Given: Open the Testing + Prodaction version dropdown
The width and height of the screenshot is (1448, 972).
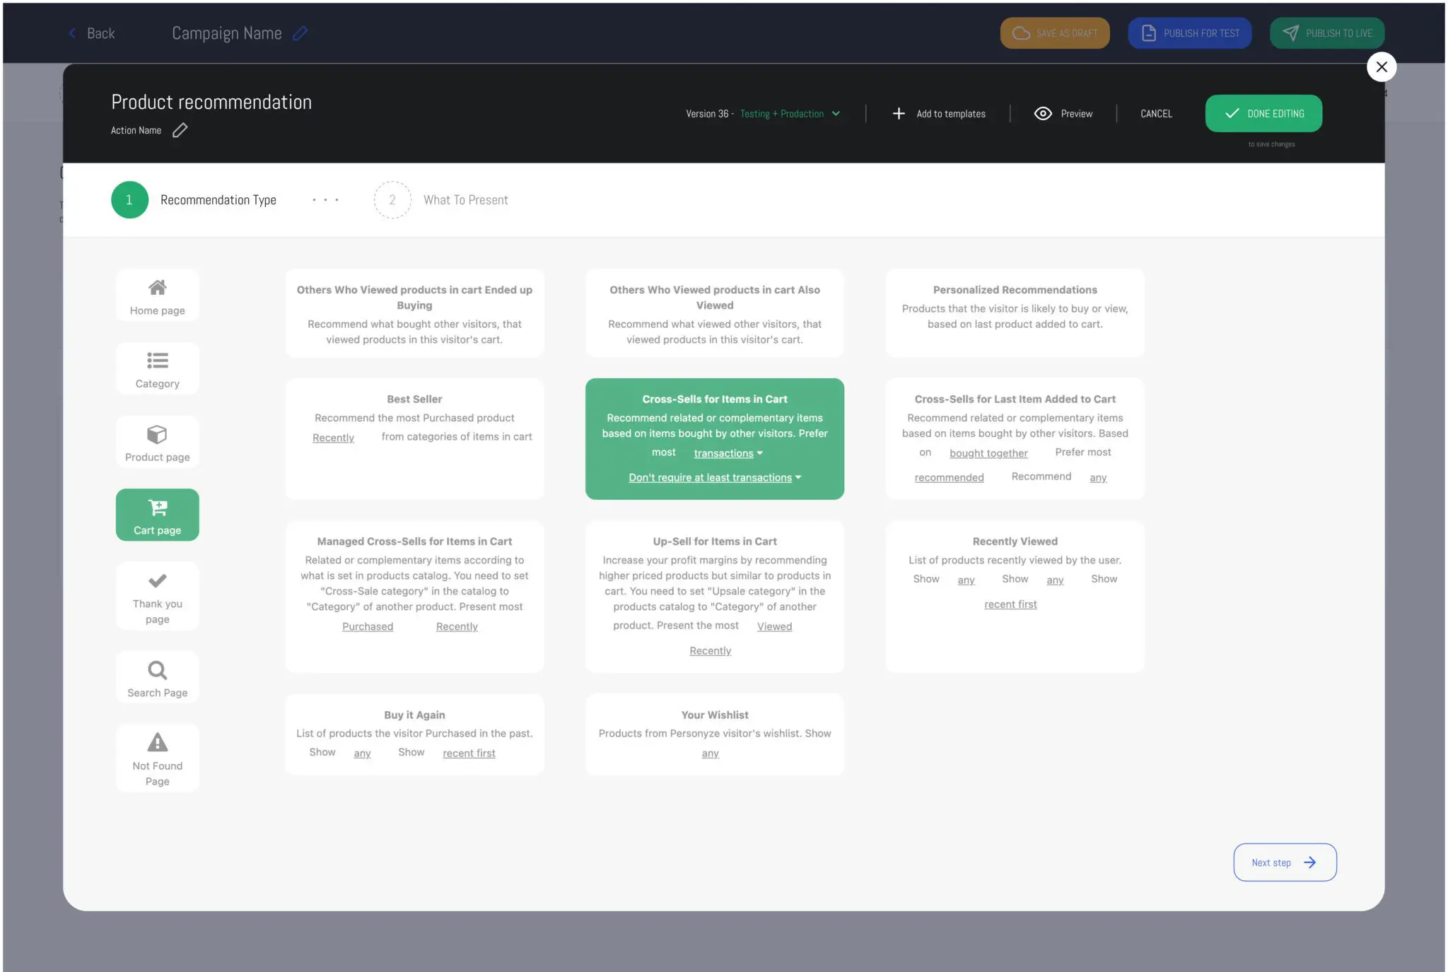Looking at the screenshot, I should pyautogui.click(x=788, y=113).
